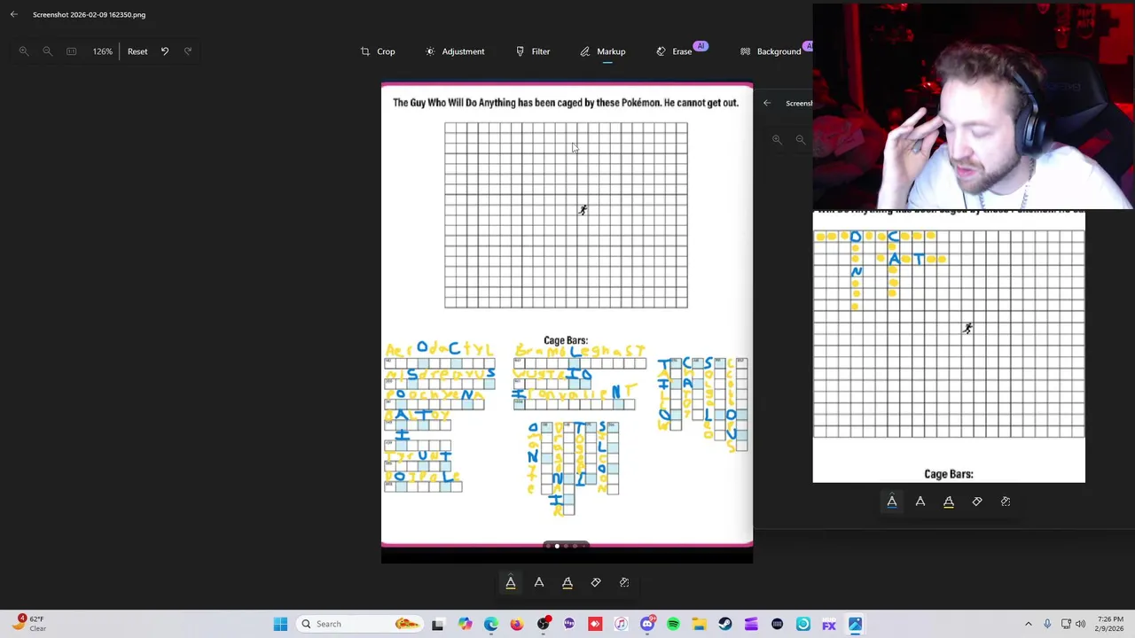Expand the system tray hidden icons chevron

click(x=1029, y=624)
